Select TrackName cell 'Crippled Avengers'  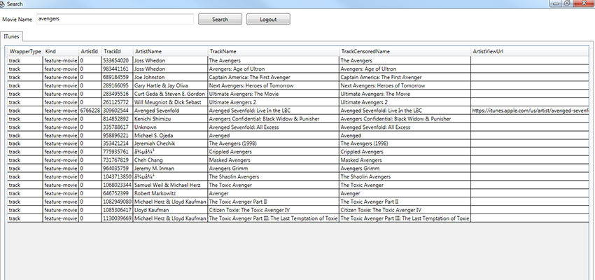273,152
